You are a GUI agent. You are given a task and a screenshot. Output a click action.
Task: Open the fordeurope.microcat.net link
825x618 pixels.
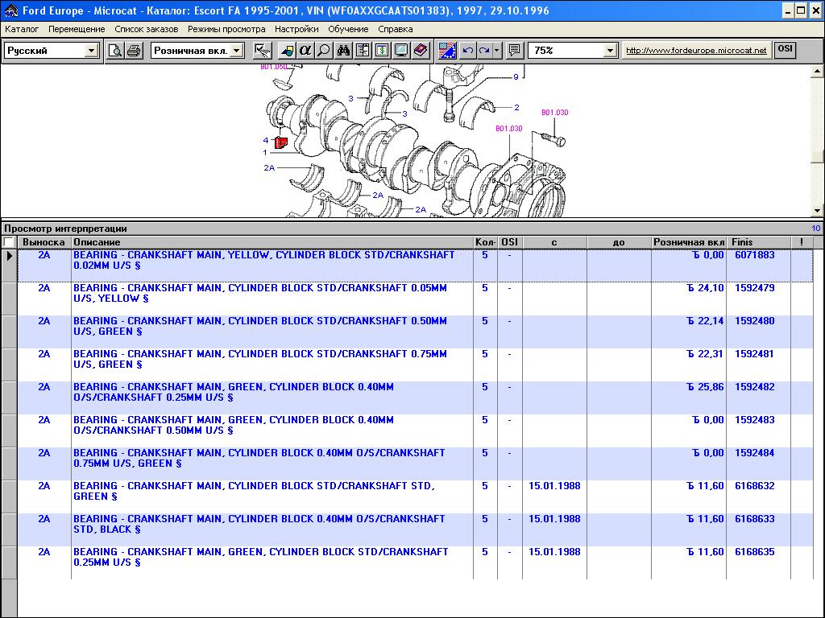pos(696,51)
